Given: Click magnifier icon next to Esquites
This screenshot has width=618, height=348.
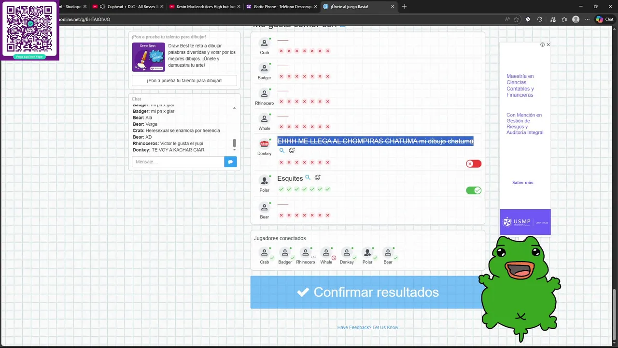Looking at the screenshot, I should point(308,177).
